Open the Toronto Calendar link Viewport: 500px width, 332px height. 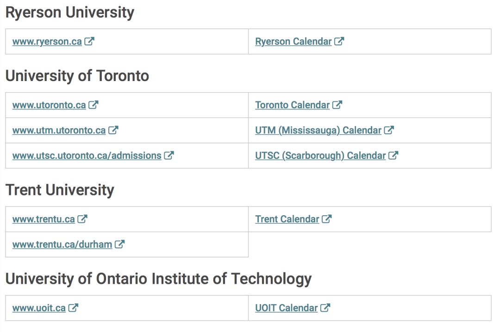point(293,105)
